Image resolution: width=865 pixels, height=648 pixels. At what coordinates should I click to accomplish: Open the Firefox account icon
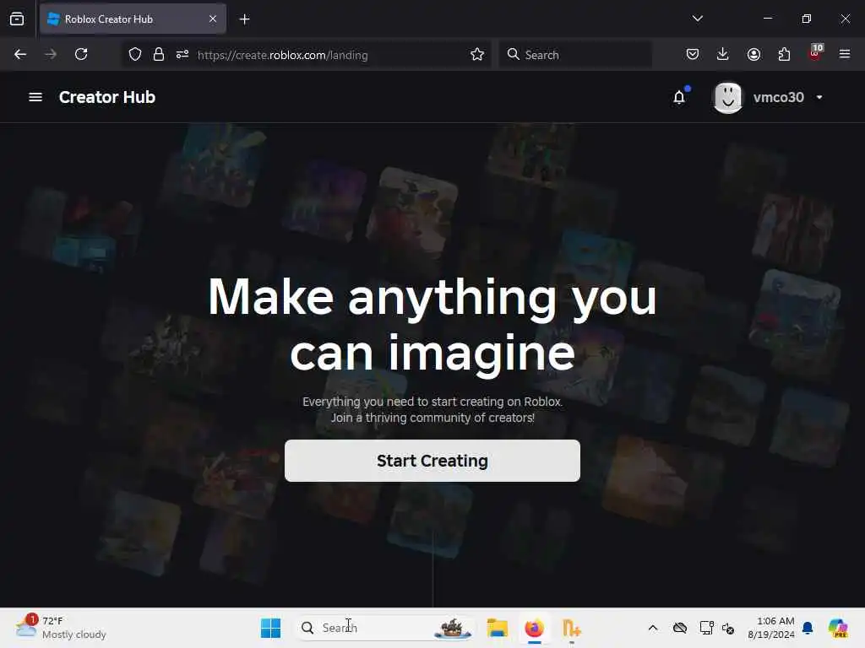(x=753, y=55)
